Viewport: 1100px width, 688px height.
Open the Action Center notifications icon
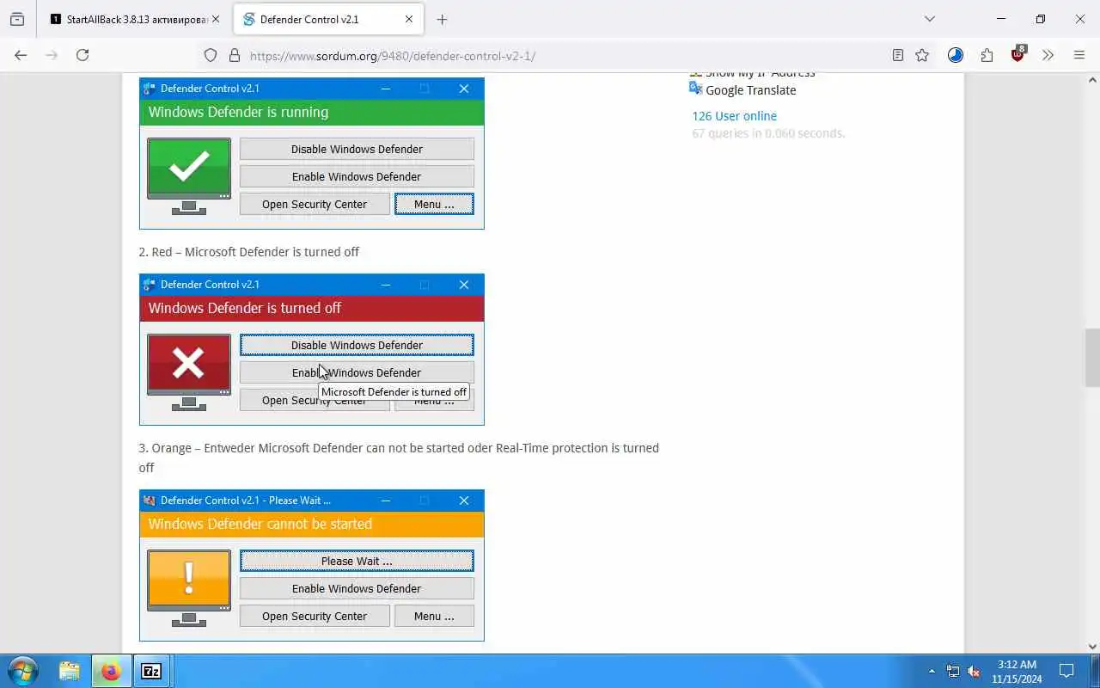1066,671
